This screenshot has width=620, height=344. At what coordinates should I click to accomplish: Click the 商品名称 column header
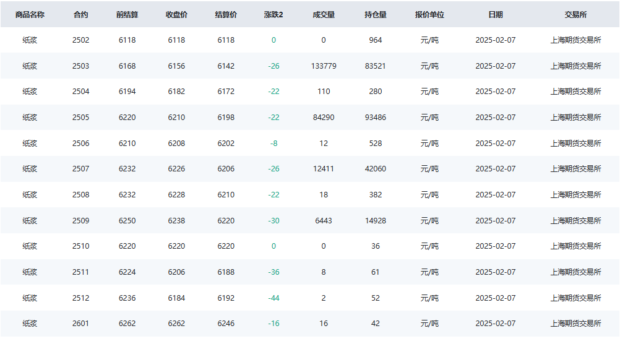30,15
